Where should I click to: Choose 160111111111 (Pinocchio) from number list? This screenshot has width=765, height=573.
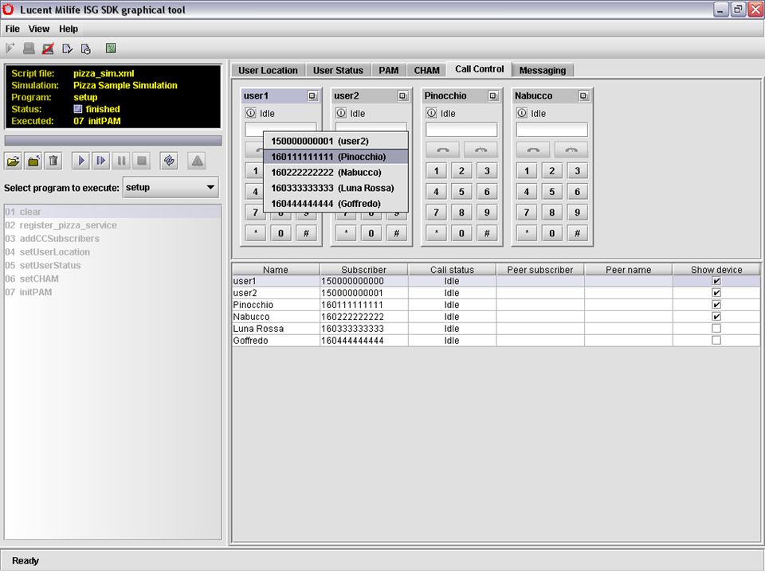335,157
